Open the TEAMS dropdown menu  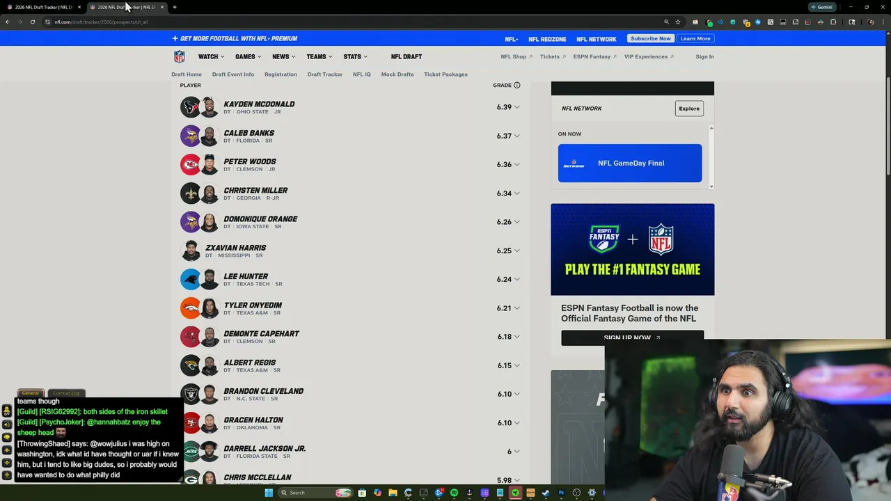click(319, 56)
